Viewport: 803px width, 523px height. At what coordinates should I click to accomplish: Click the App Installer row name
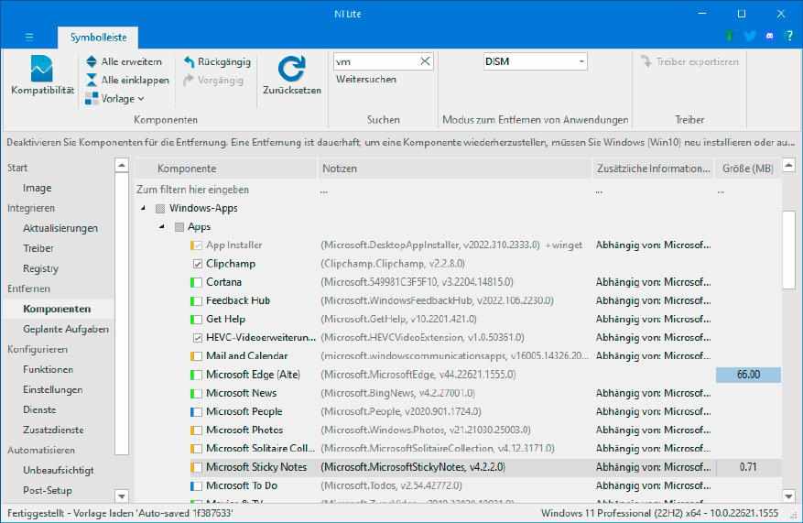pyautogui.click(x=234, y=245)
